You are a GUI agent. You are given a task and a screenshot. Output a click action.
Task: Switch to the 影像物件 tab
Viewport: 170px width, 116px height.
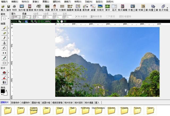(15, 102)
